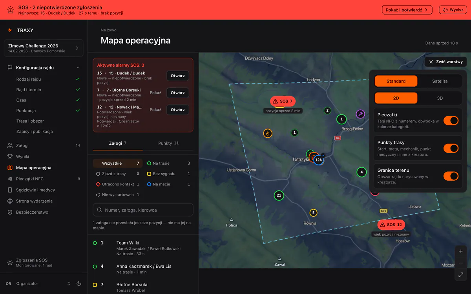Screen dimensions: 471x294
Task: Collapse the Konfiguracja rajdu section
Action: [44, 68]
